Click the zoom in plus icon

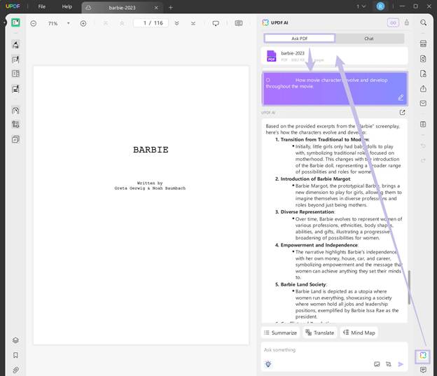(x=83, y=23)
